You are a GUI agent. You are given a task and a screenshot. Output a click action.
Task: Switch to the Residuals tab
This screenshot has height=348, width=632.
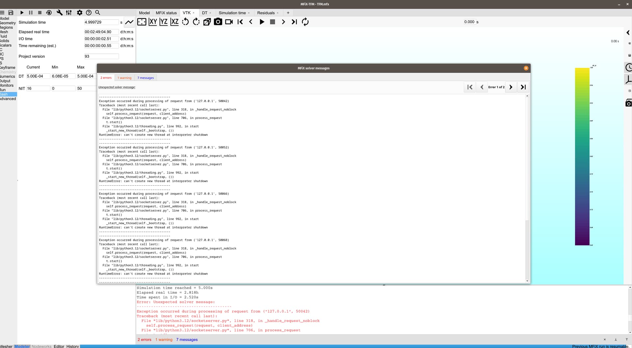coord(266,13)
